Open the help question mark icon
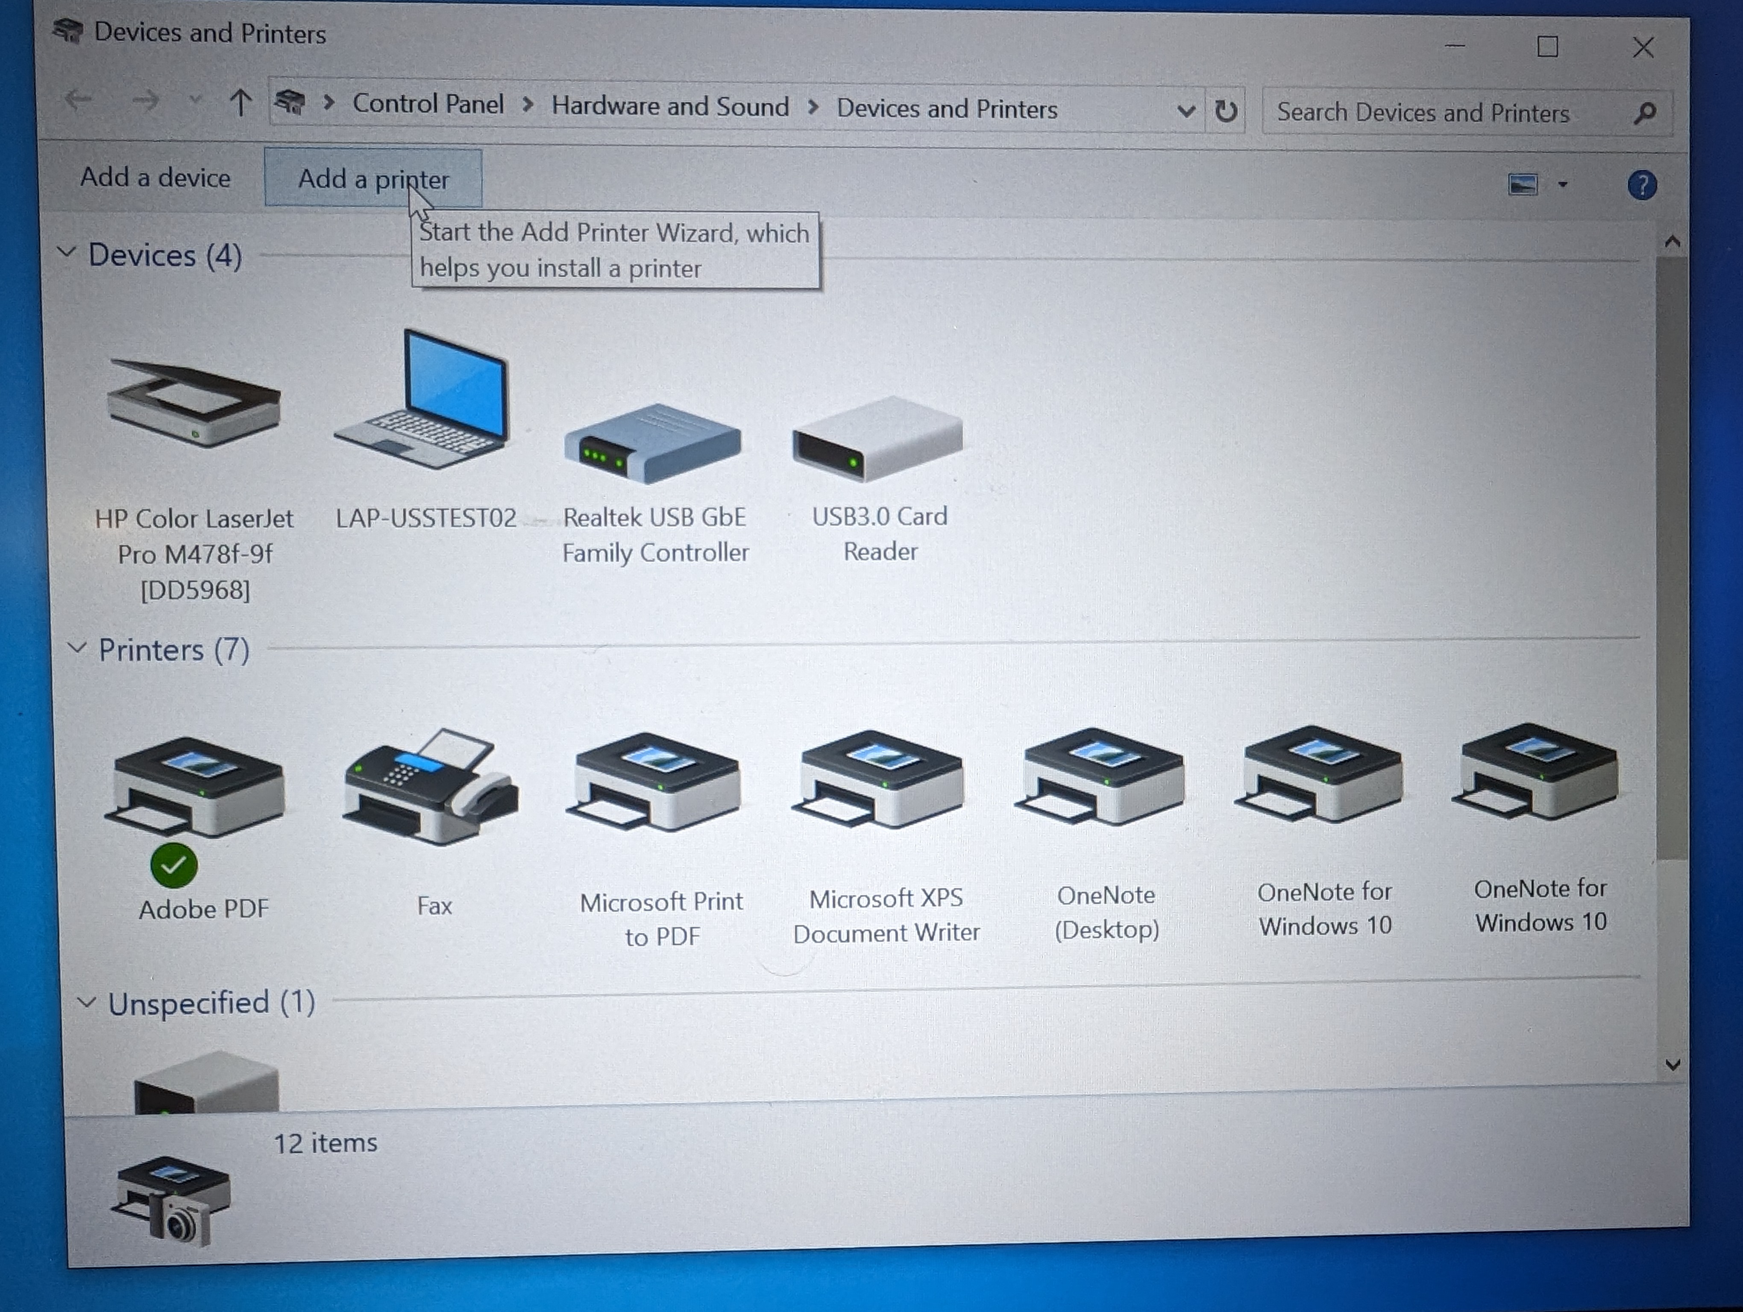 [x=1642, y=186]
